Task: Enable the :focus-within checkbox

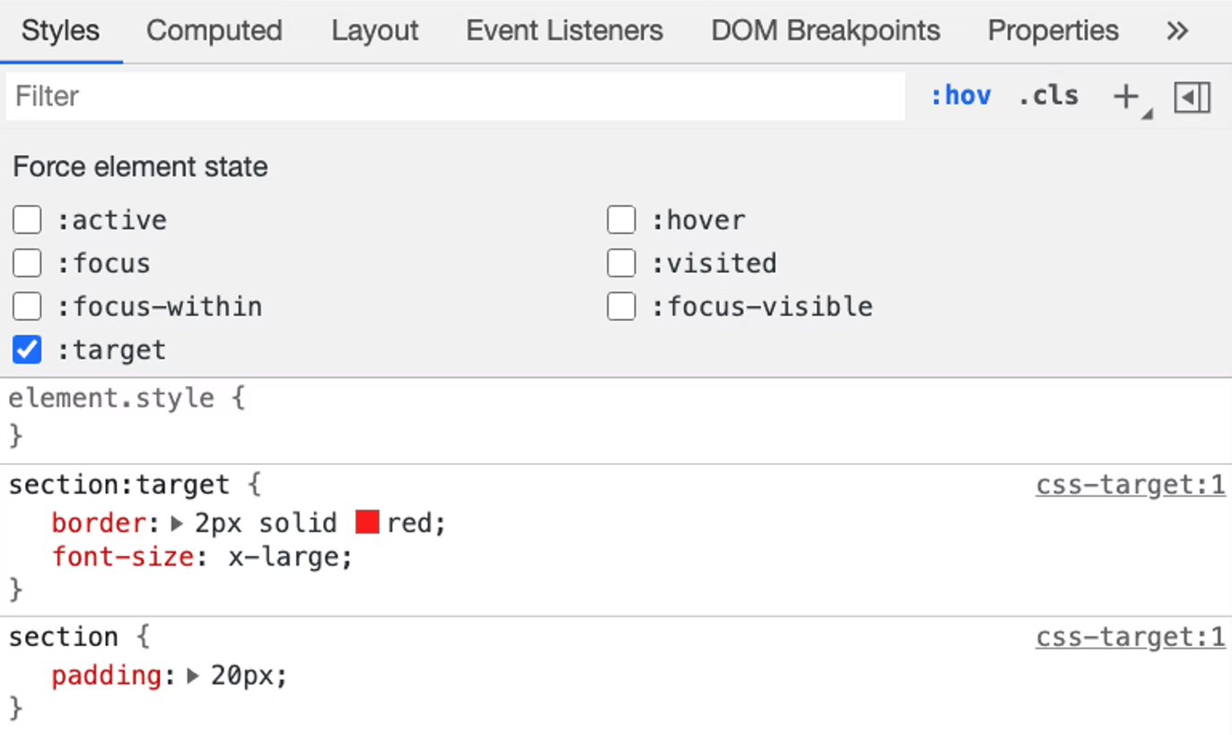Action: point(27,306)
